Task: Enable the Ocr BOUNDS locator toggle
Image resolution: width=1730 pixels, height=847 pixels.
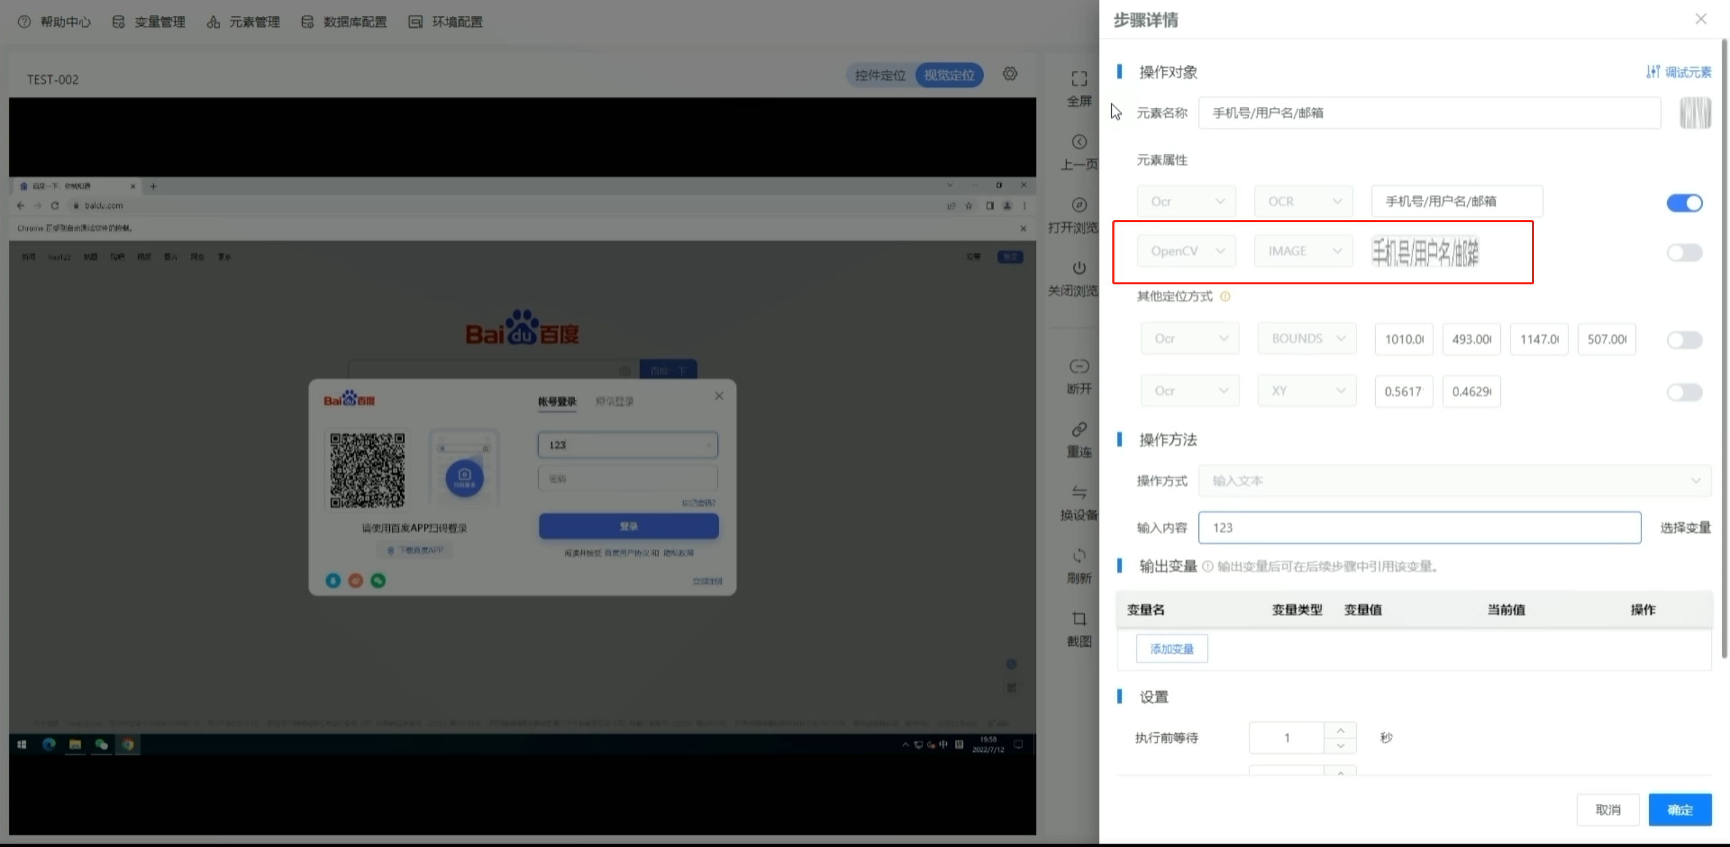Action: click(1684, 340)
